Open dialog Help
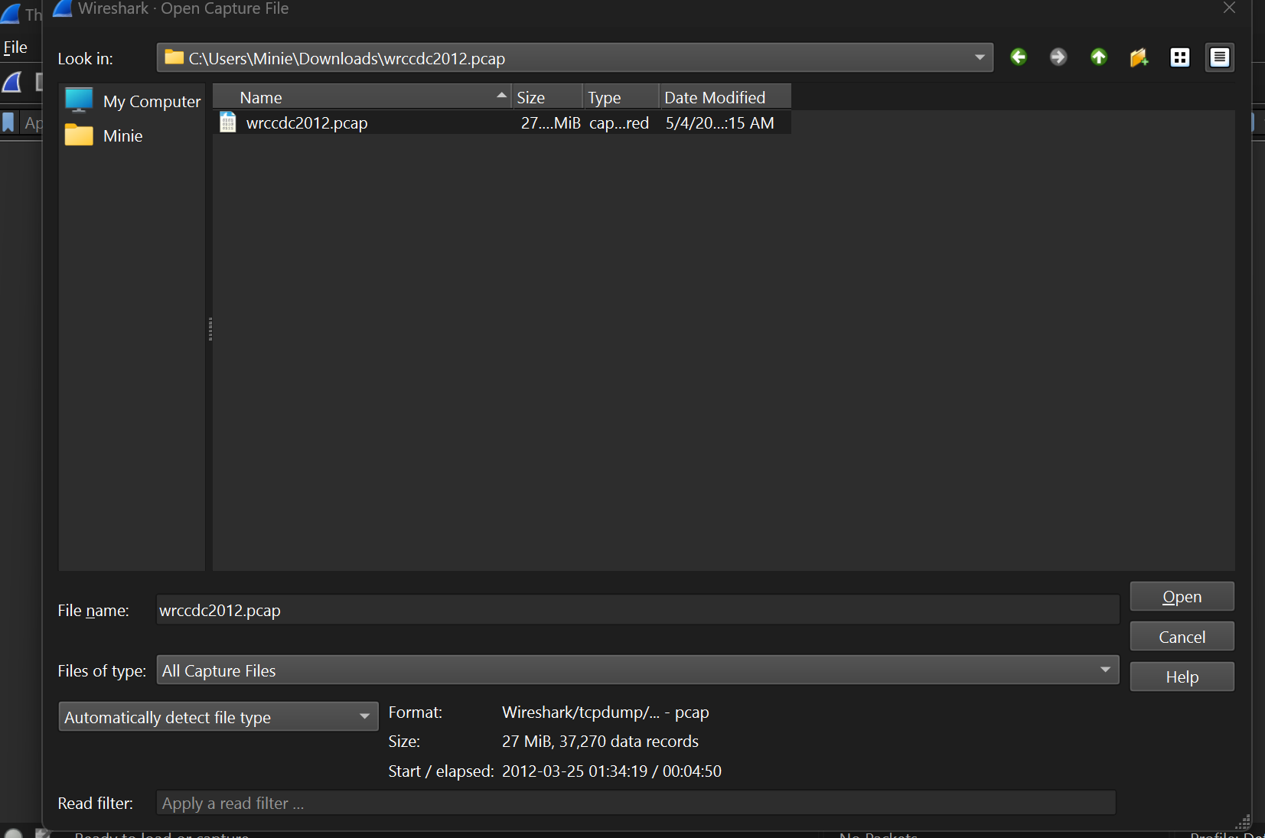The image size is (1265, 838). point(1182,677)
